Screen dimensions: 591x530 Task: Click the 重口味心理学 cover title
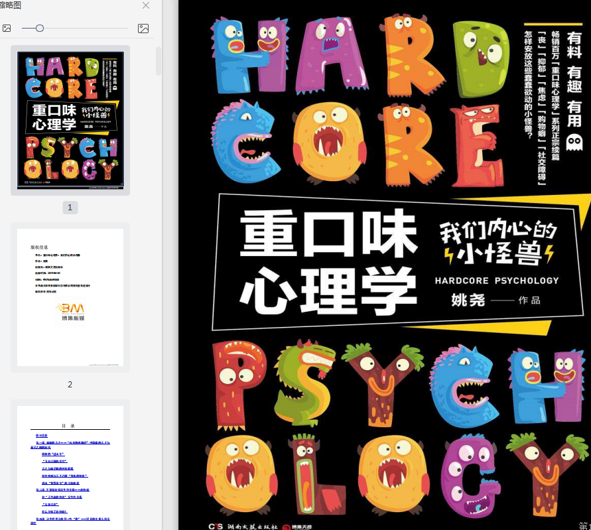328,261
